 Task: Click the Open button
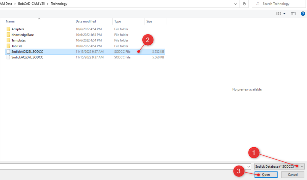click(x=266, y=175)
